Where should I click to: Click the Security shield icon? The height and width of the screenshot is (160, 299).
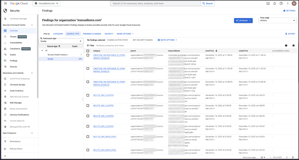click(5, 11)
